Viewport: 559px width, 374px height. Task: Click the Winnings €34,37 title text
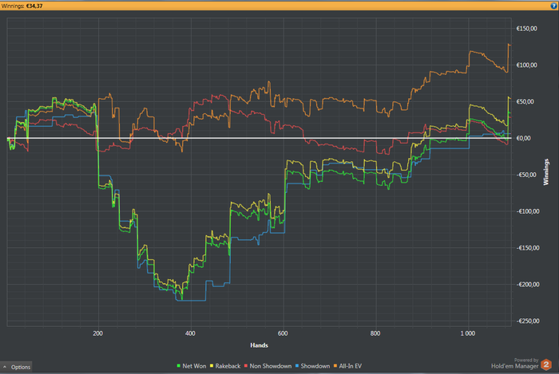click(x=22, y=6)
